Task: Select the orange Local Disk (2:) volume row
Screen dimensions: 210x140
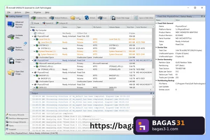Action: tap(91, 42)
